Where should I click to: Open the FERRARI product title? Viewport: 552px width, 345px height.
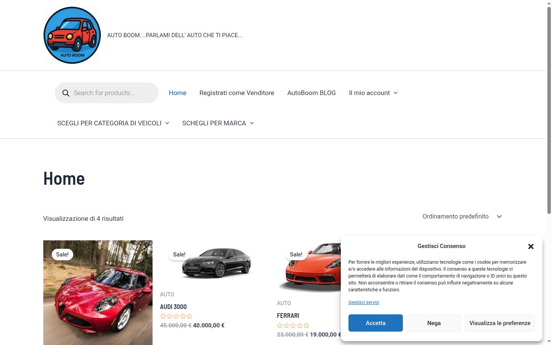[x=288, y=315]
